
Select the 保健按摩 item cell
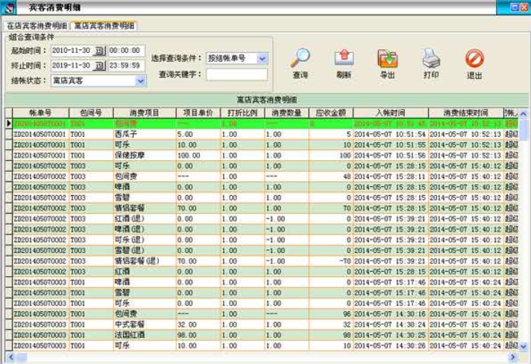pos(145,156)
